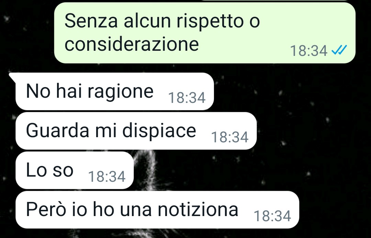
Task: Click the word 'notiziona' in the last message
Action: coord(198,209)
